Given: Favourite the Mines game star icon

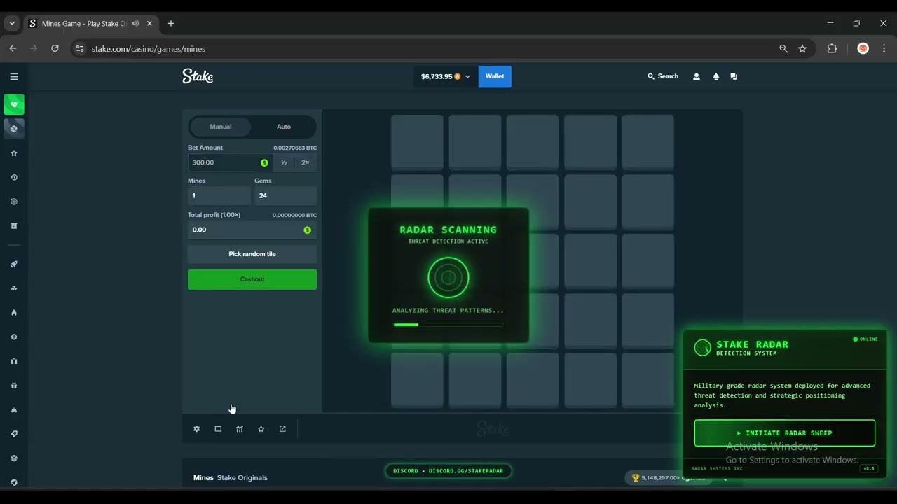Looking at the screenshot, I should tap(261, 429).
